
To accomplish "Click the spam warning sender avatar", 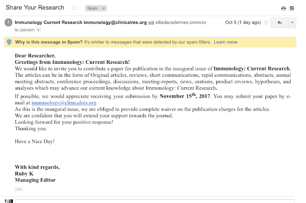I will pos(9,22).
